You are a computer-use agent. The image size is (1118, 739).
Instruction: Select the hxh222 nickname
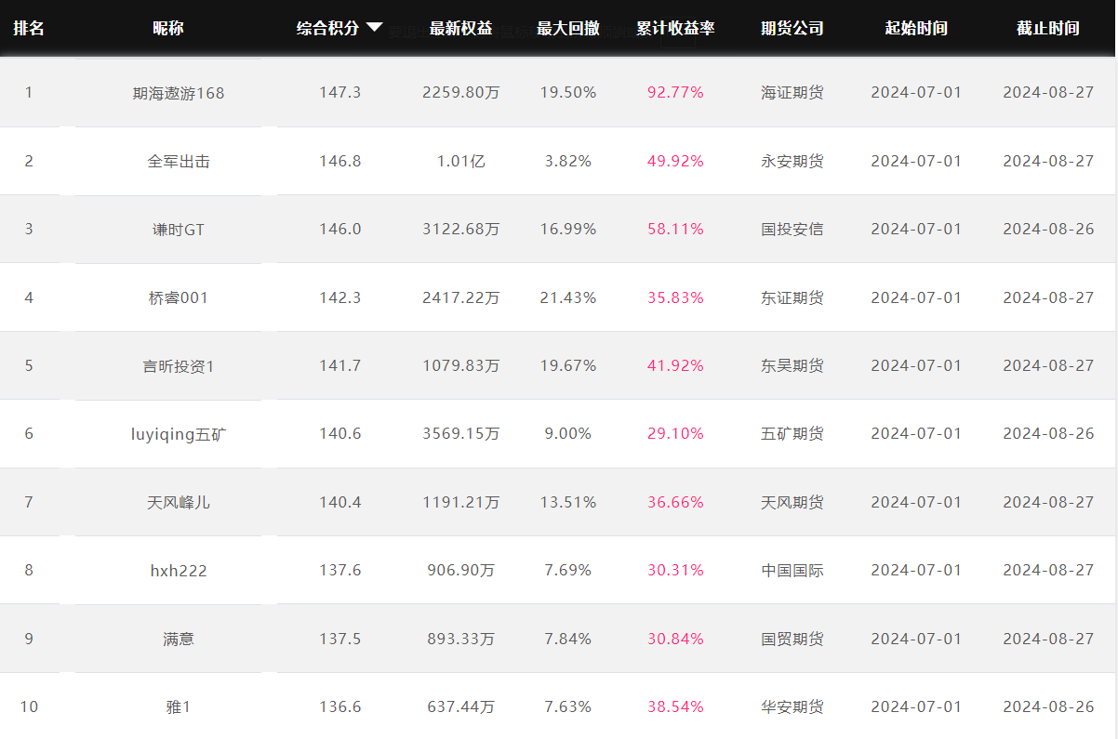pos(179,570)
